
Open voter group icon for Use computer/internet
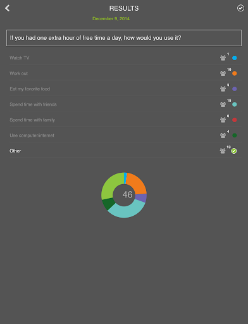click(x=223, y=135)
